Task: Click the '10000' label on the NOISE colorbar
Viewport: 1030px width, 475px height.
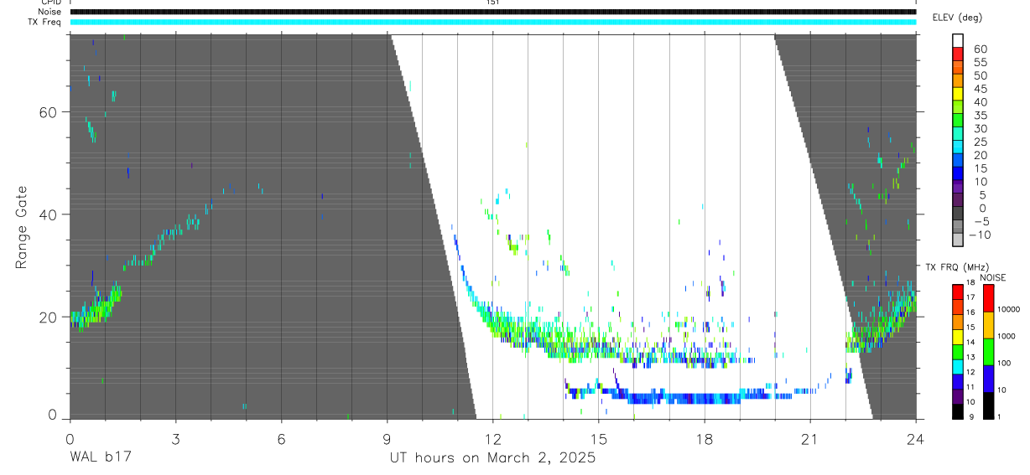Action: 1008,309
